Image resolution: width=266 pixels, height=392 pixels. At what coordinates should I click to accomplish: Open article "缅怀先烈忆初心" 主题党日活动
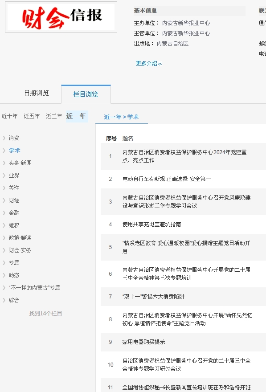click(x=187, y=319)
